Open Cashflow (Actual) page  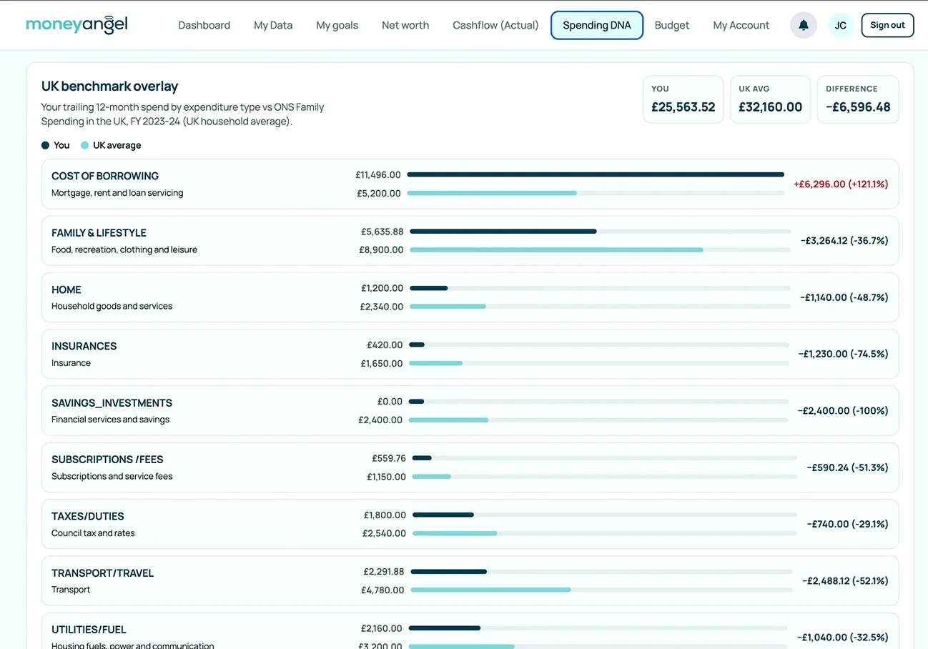click(x=495, y=25)
